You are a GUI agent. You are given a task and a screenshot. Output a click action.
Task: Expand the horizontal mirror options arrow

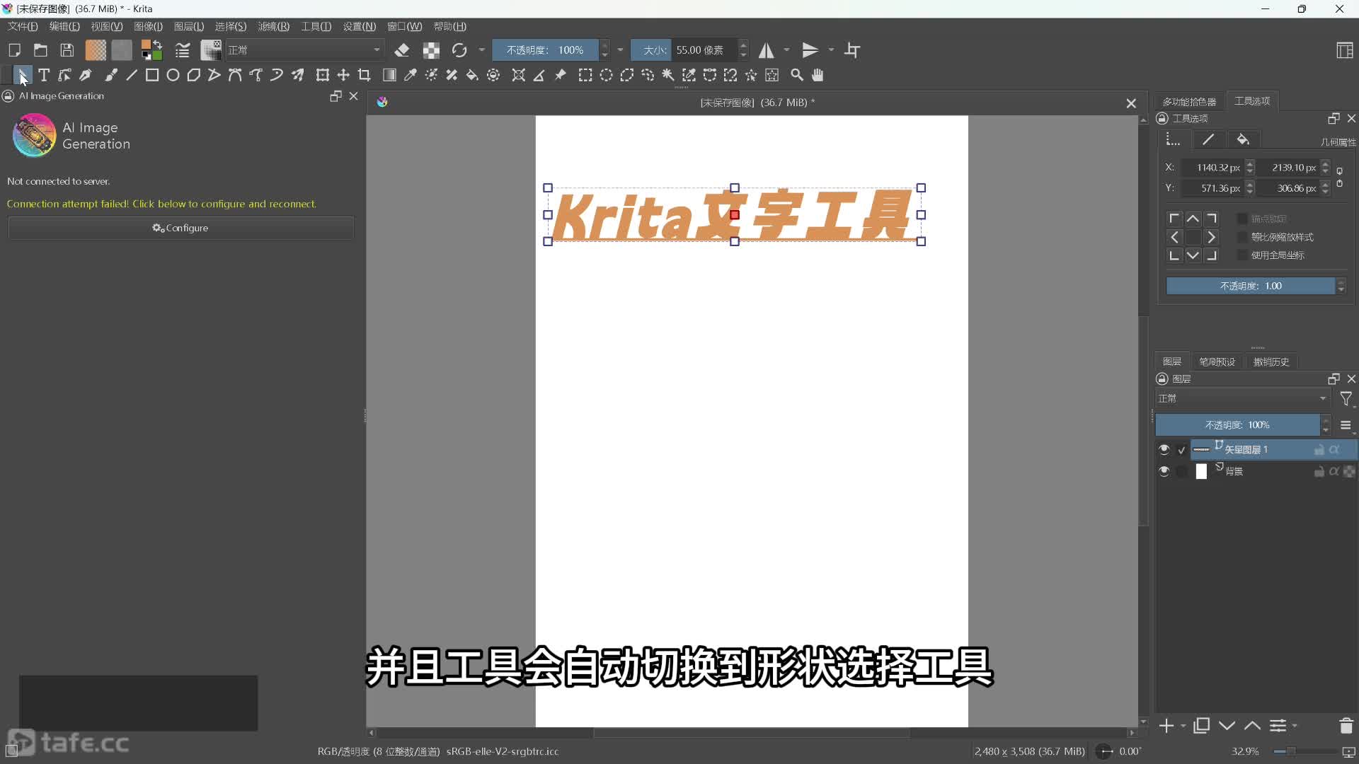[x=786, y=50]
